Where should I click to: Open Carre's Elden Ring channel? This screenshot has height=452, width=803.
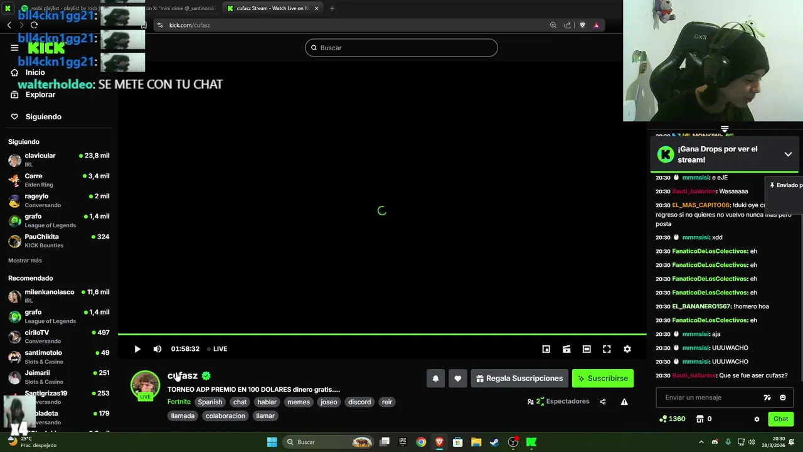[59, 180]
